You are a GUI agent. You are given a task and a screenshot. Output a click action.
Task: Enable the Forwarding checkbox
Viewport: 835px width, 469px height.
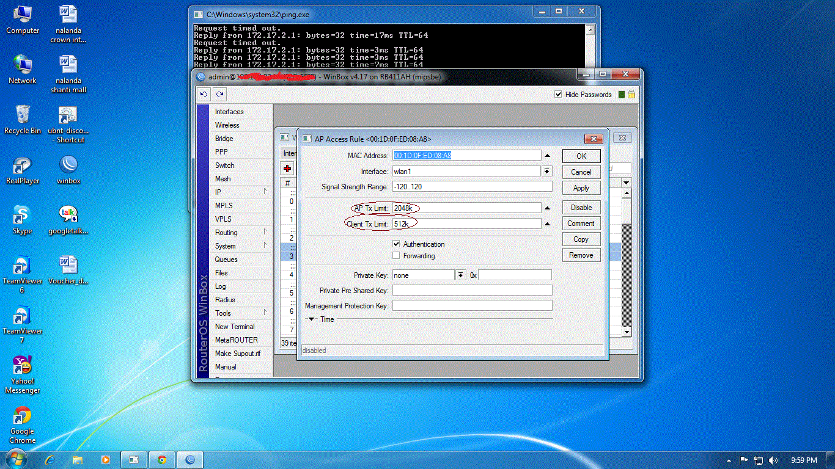(396, 256)
